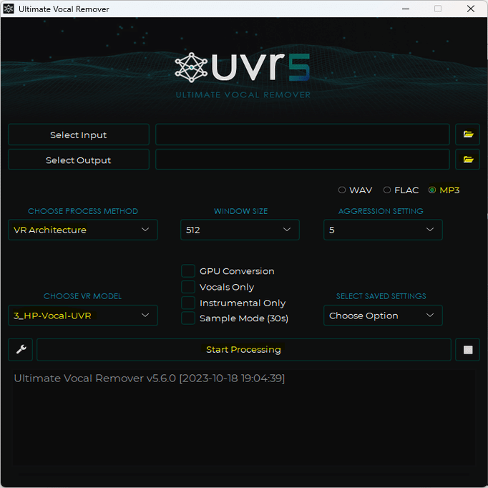Open Aggression Setting dropdown showing 5
The width and height of the screenshot is (488, 488).
[x=383, y=230]
